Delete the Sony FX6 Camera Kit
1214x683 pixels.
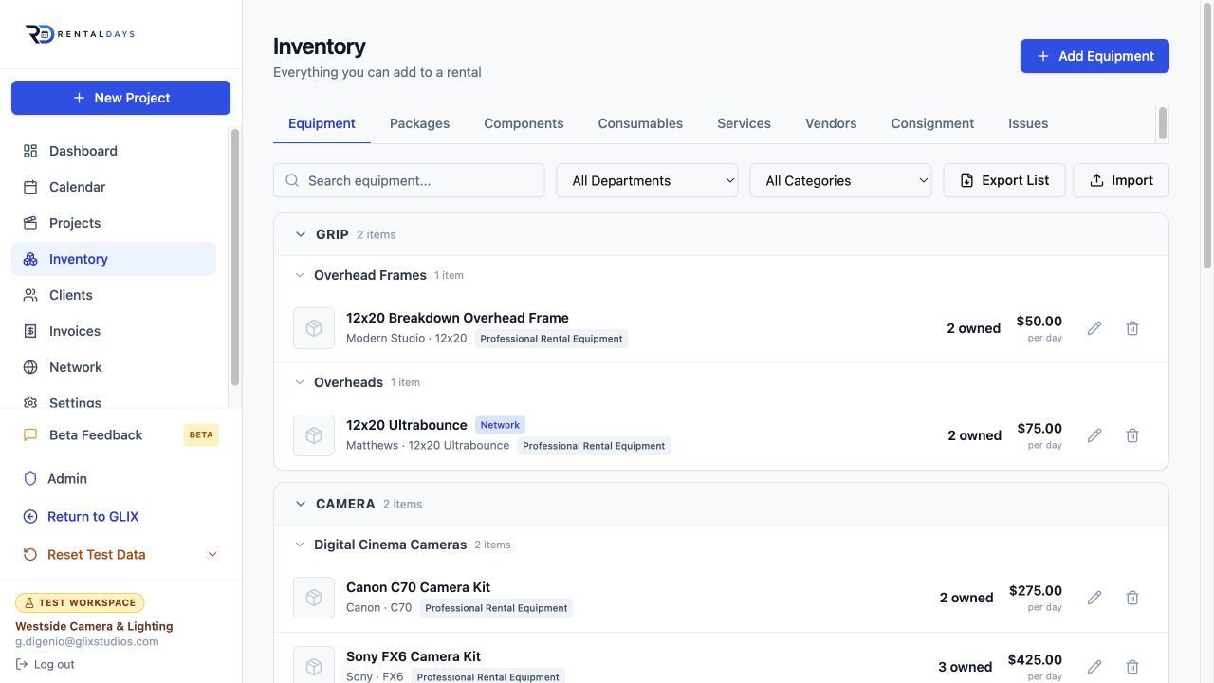click(x=1132, y=667)
